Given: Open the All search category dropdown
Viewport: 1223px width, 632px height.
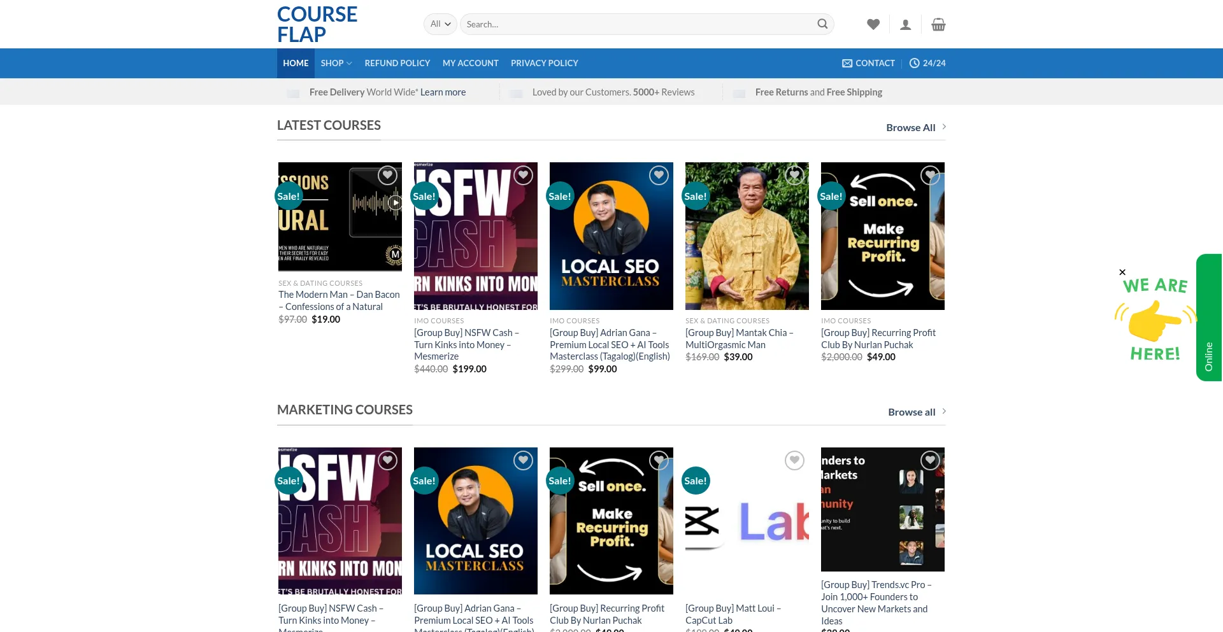Looking at the screenshot, I should pos(440,24).
